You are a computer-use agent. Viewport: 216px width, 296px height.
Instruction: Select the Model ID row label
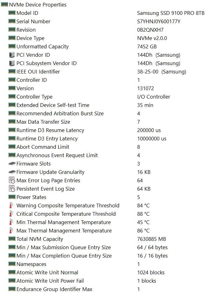pos(27,13)
